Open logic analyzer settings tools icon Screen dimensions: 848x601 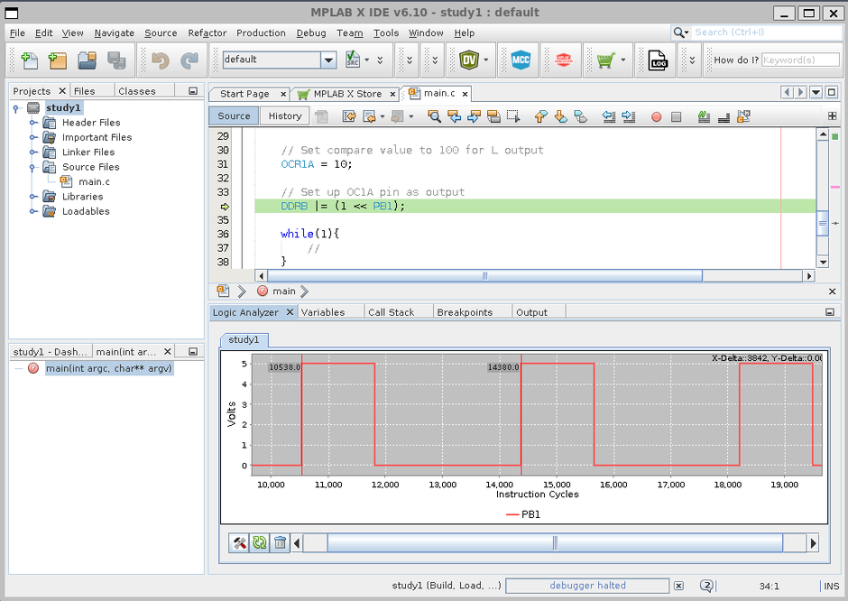click(x=240, y=542)
